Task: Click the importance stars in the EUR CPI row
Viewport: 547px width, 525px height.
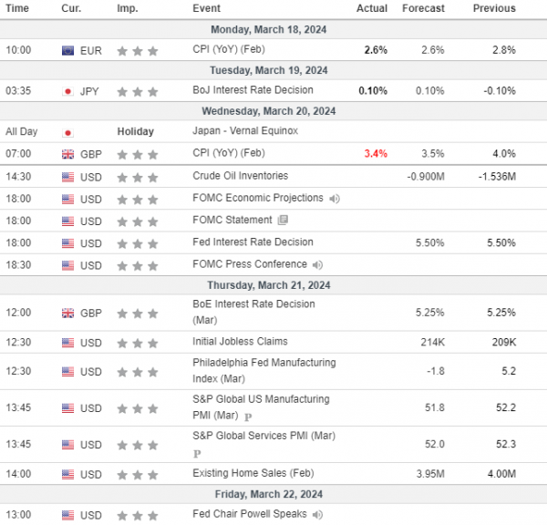Action: (x=138, y=51)
